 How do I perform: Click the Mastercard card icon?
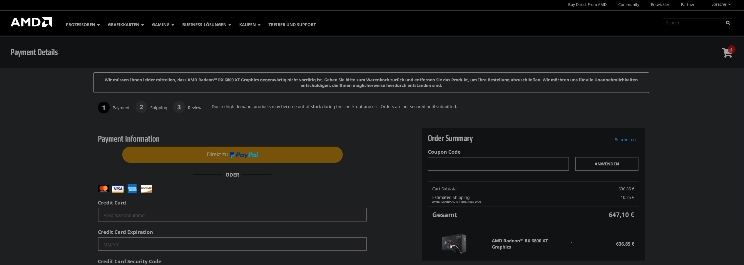[103, 189]
